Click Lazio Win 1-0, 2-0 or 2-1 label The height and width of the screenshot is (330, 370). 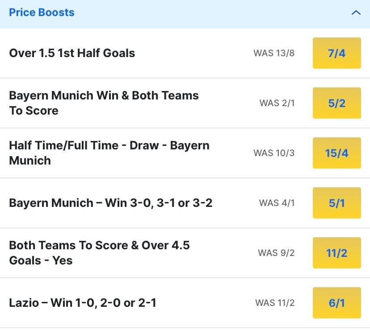tap(83, 303)
